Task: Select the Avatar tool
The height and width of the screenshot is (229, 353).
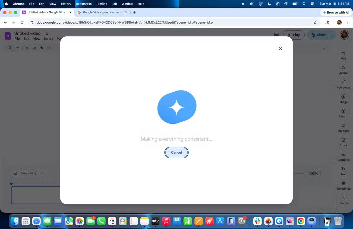Action: [x=343, y=69]
